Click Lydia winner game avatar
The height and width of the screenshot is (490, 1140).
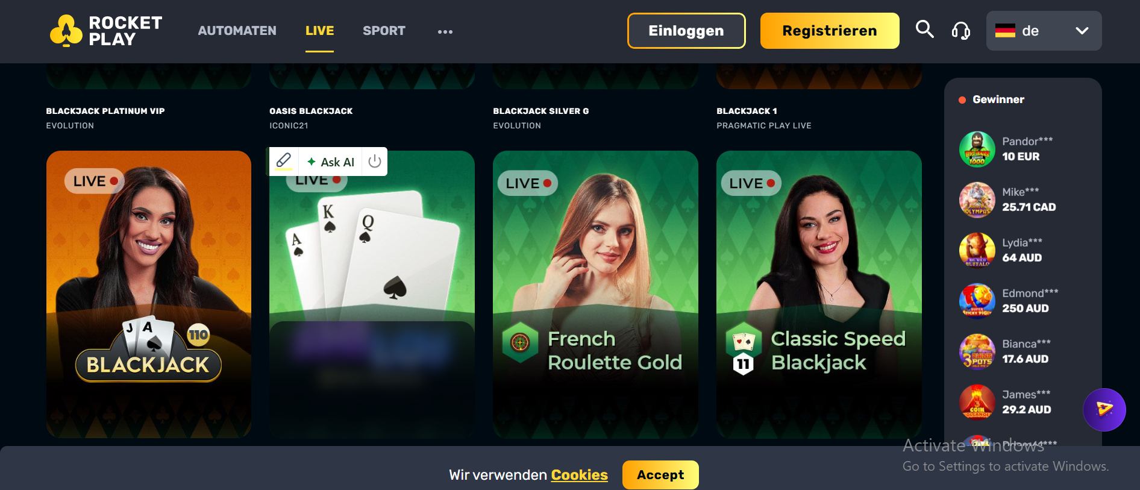pos(977,250)
